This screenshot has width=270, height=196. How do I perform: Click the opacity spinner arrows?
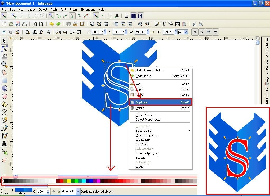click(x=48, y=192)
